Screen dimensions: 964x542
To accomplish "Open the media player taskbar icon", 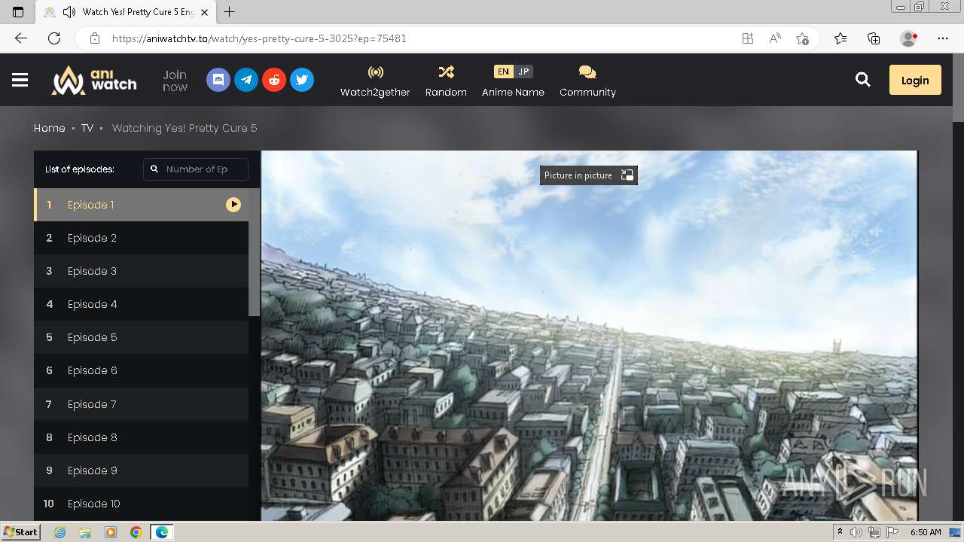I will [x=111, y=532].
